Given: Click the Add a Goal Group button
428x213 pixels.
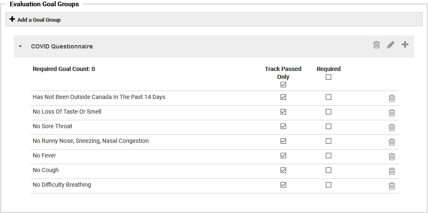Looking at the screenshot, I should (35, 20).
